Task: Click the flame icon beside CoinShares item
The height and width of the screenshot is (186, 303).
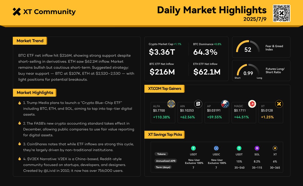Action: click(x=19, y=144)
